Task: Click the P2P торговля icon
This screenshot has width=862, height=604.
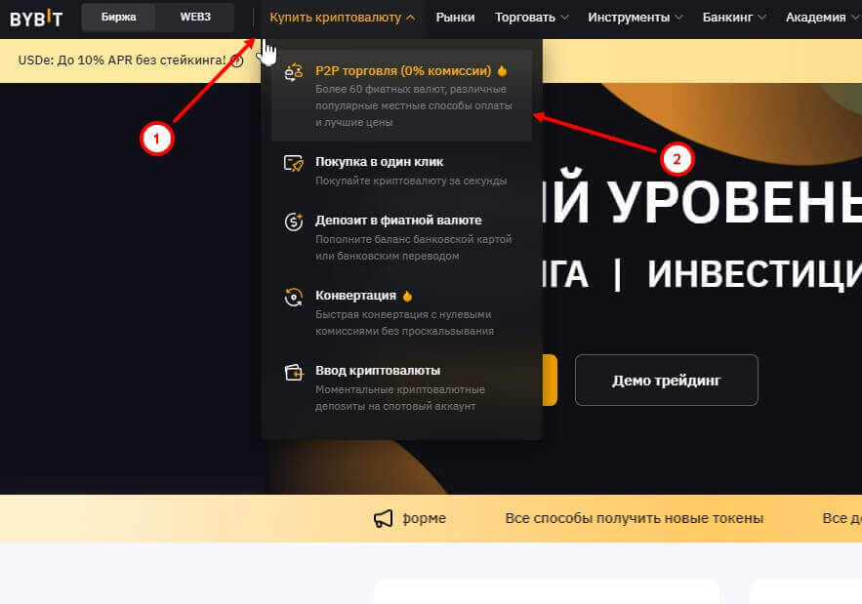Action: 294,72
